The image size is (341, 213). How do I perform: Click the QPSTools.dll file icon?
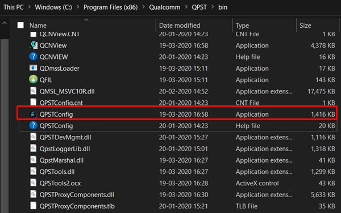(33, 172)
